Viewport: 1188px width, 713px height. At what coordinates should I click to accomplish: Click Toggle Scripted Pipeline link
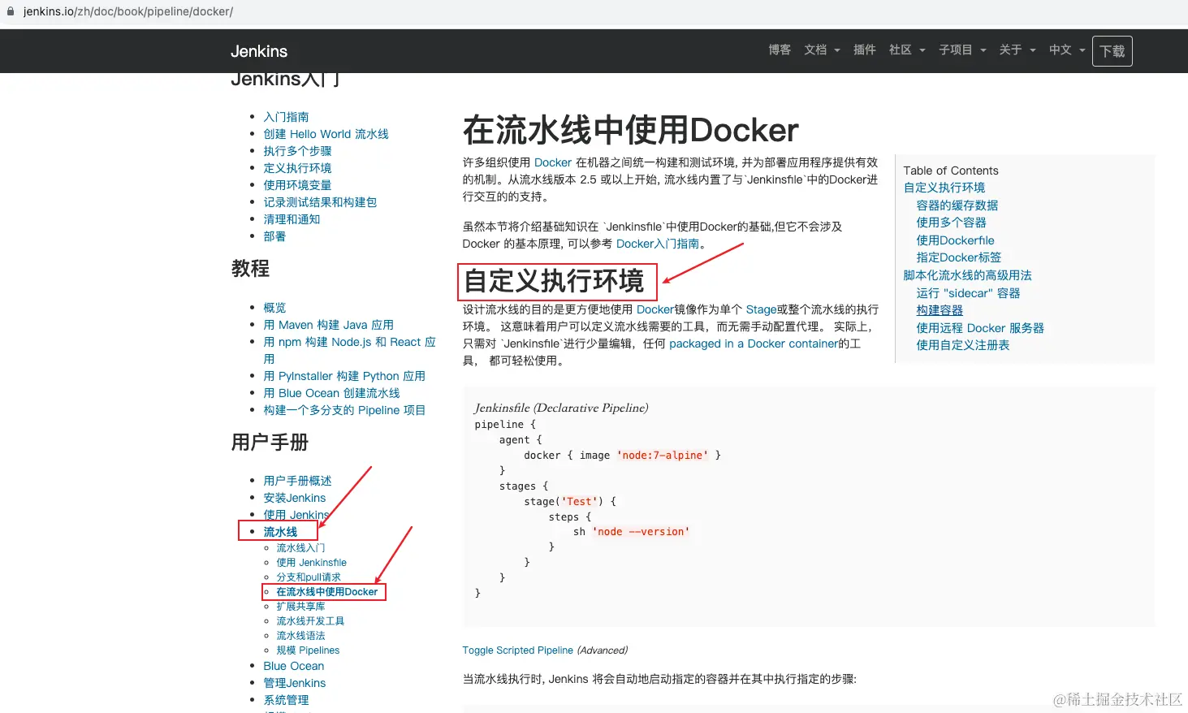pos(517,650)
